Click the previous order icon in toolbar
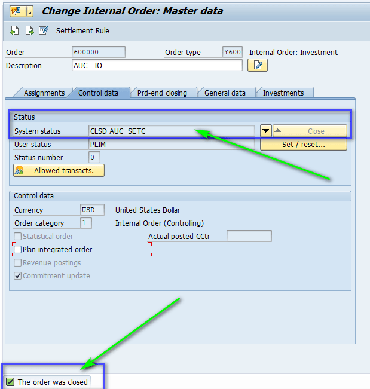This screenshot has height=389, width=370. tap(15, 30)
